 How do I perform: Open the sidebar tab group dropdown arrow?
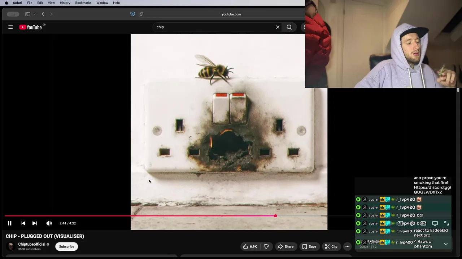pos(35,14)
